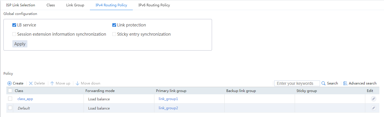Select the class_app row checkbox

click(10, 99)
